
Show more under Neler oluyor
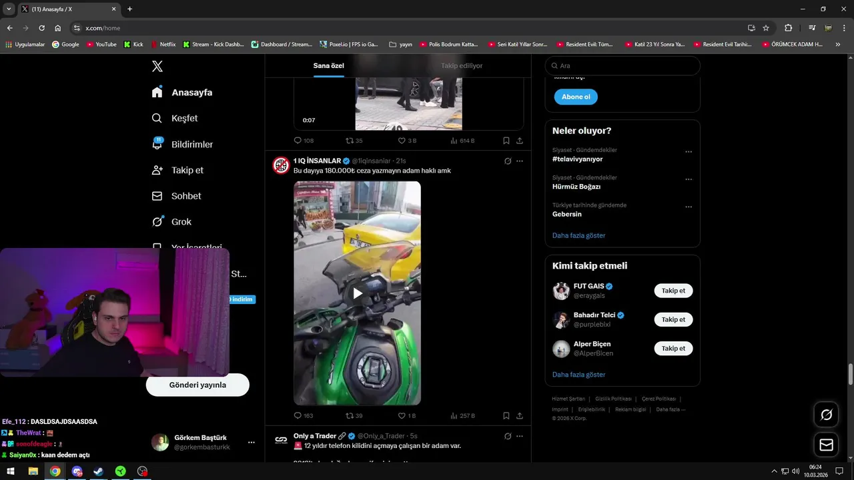coord(578,235)
